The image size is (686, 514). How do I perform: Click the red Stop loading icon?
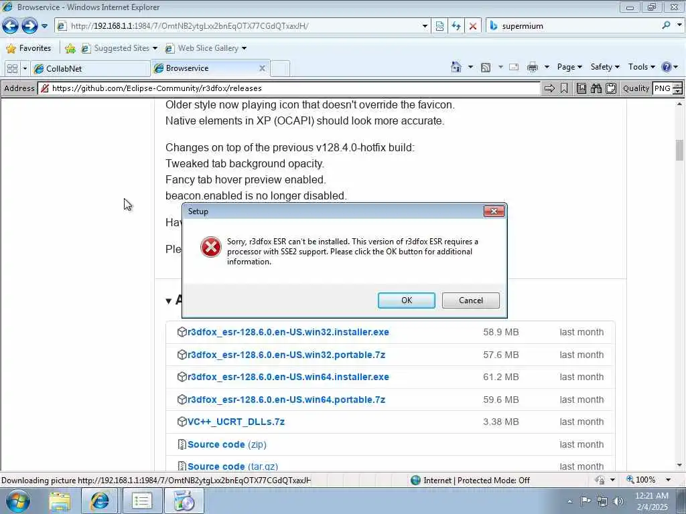473,26
